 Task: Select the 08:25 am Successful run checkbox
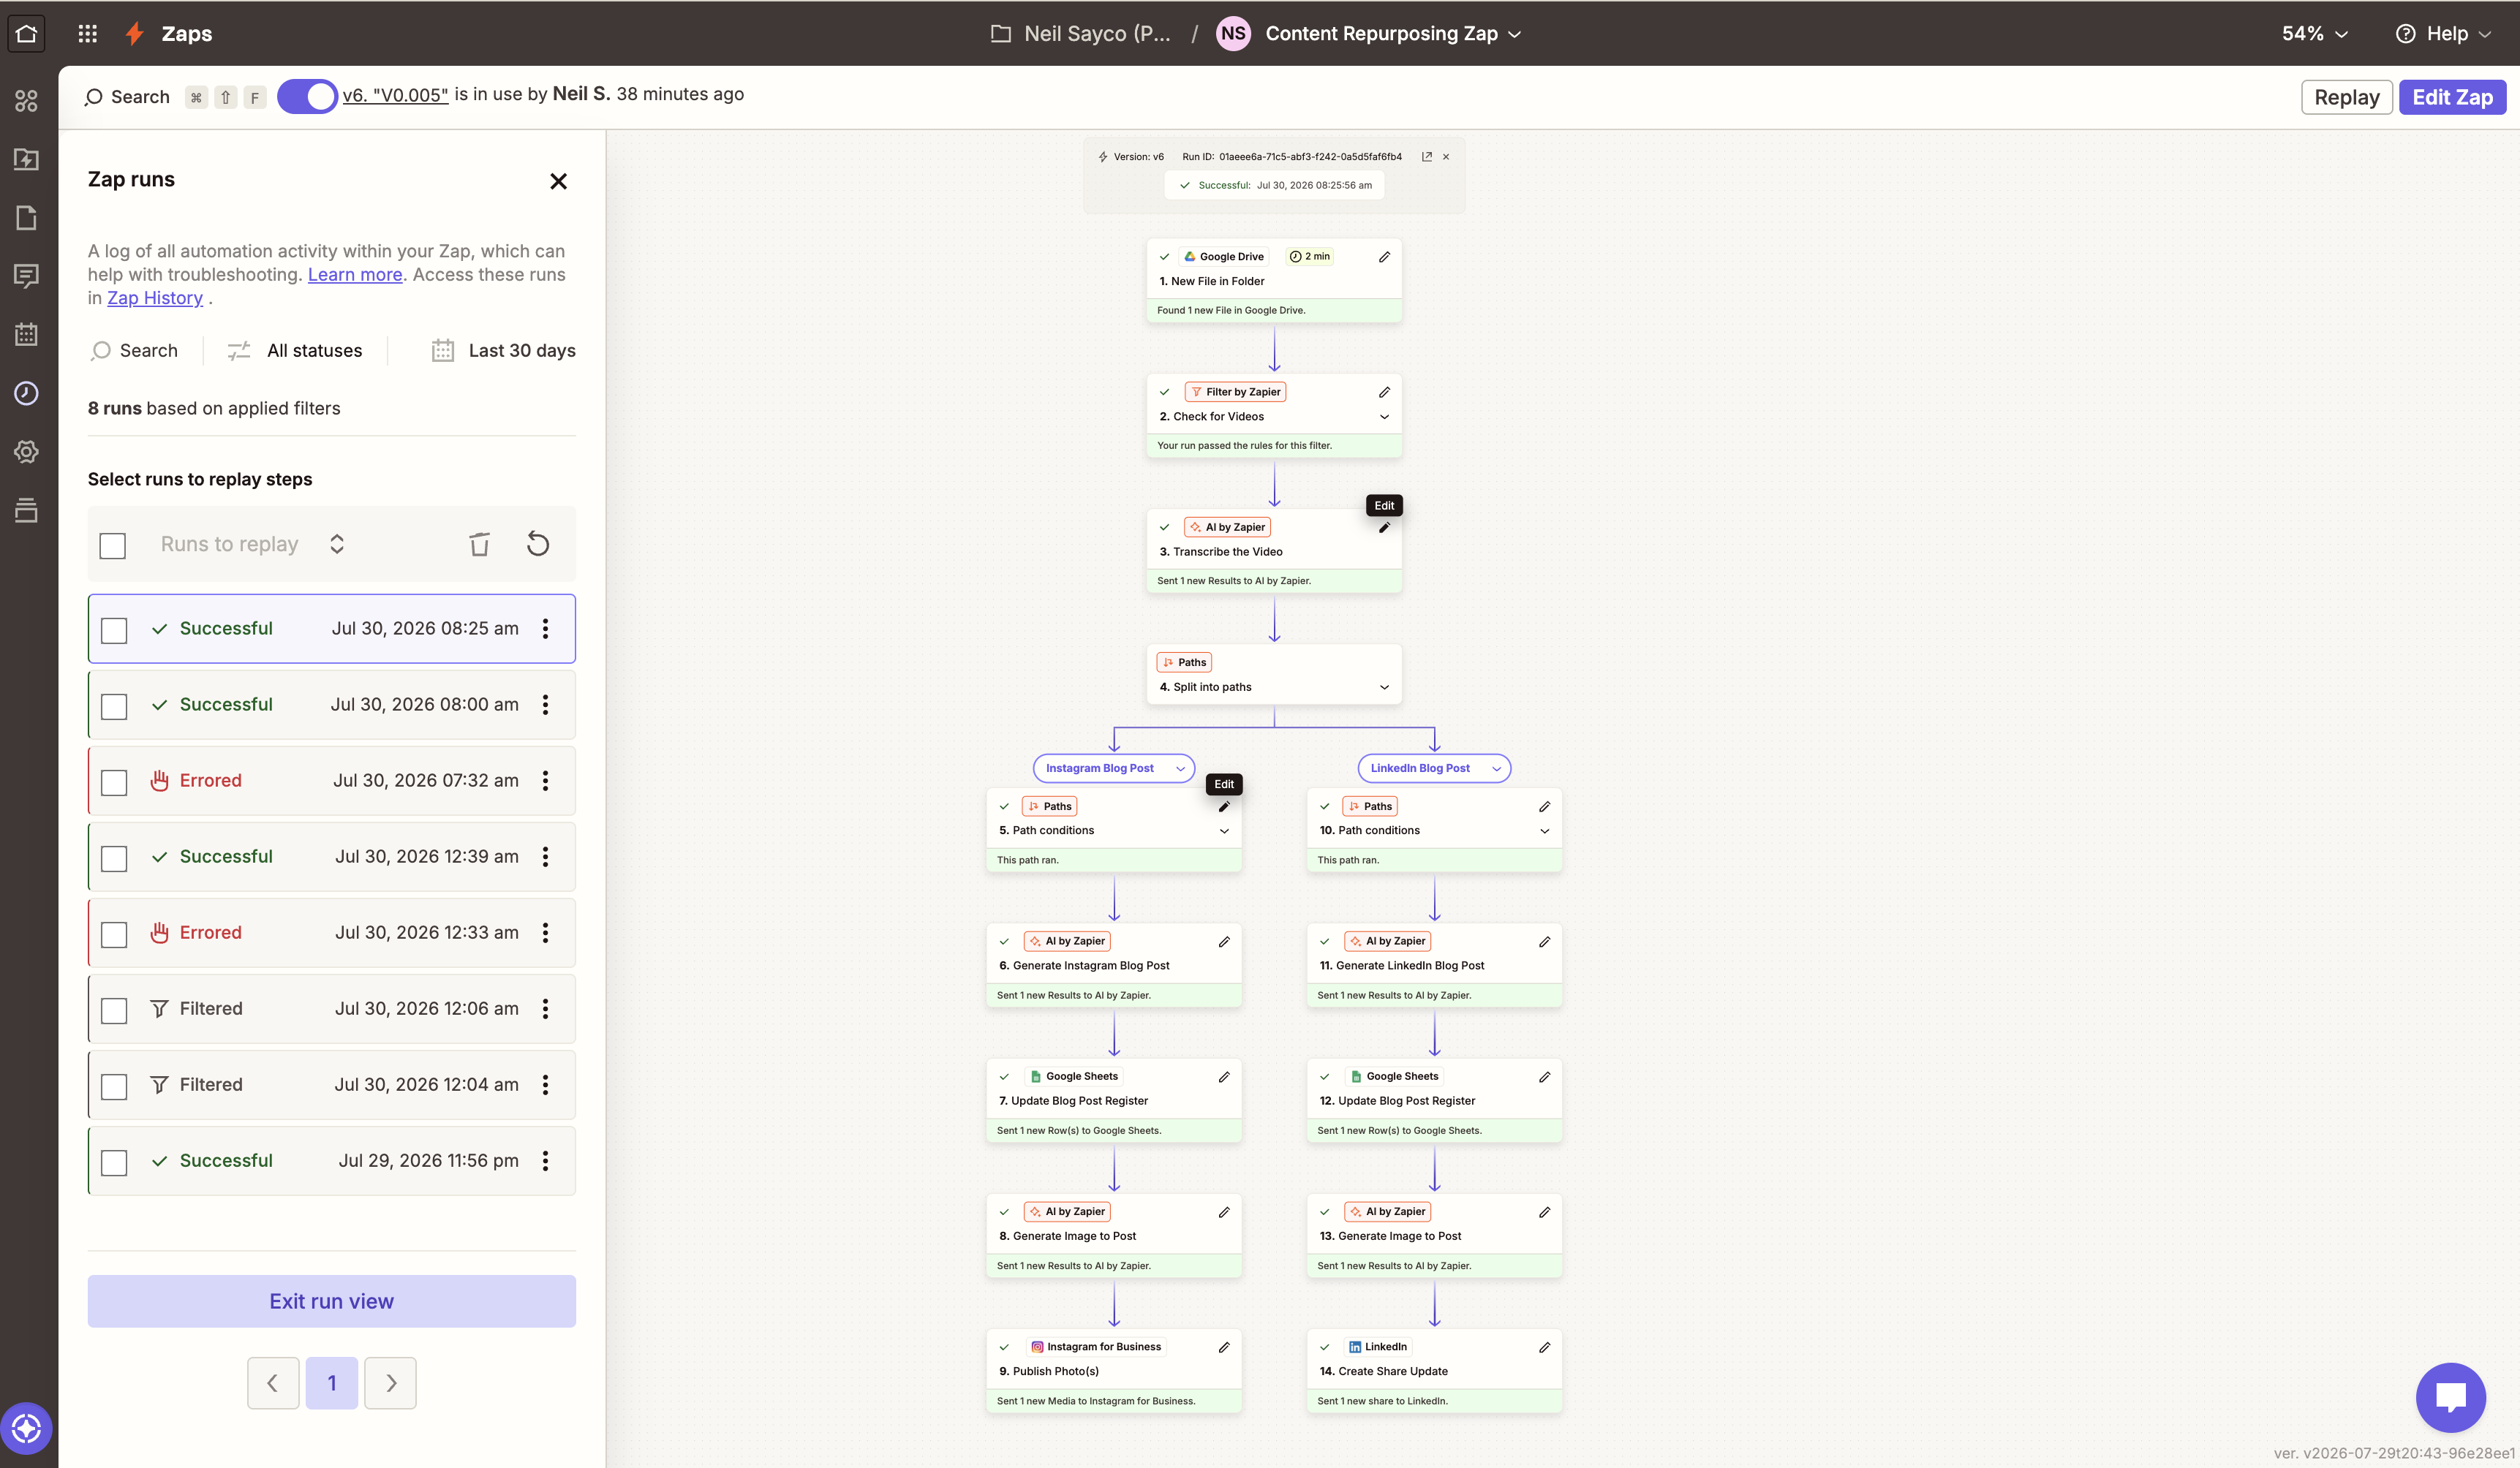click(x=114, y=630)
